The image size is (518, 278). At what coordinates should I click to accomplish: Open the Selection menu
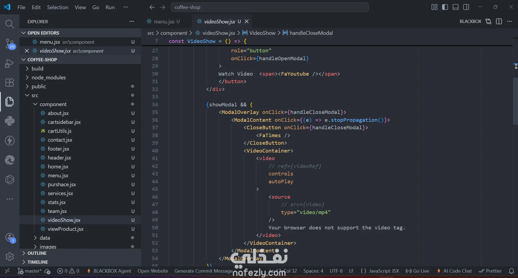tap(58, 7)
